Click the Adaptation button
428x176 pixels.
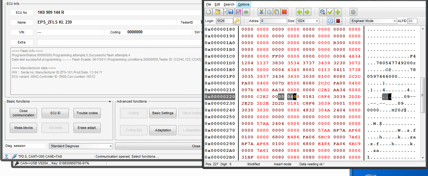coord(163,130)
